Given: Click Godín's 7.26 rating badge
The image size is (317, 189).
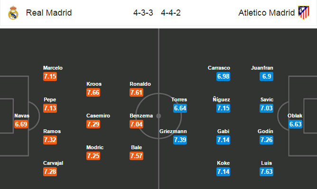Looking at the screenshot, I should [266, 140].
